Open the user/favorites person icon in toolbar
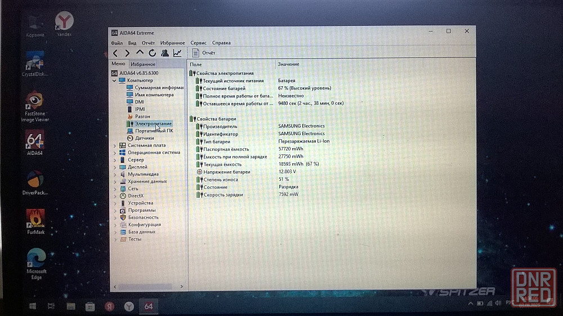 (x=165, y=53)
